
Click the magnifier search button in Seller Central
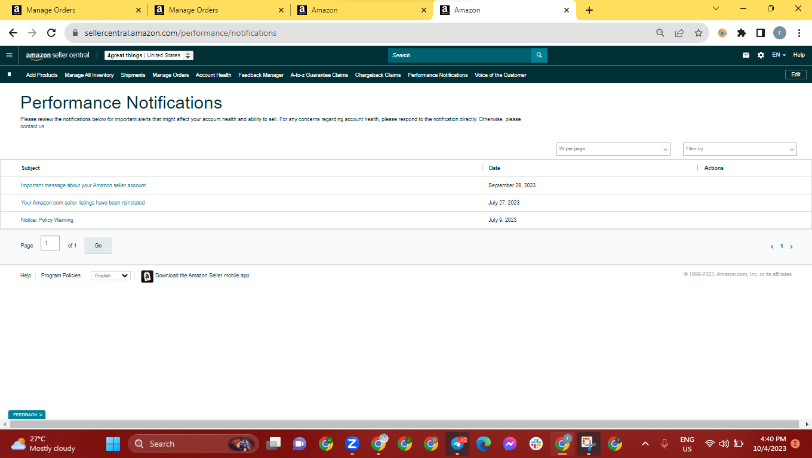(x=539, y=55)
